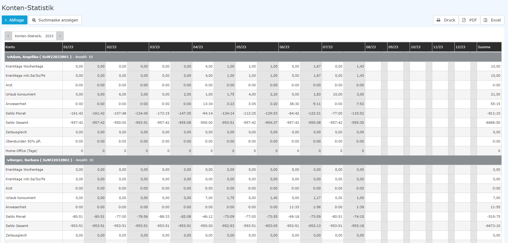
Task: Click Anwesenheit label under Adam, Angelika
Action: pos(16,104)
